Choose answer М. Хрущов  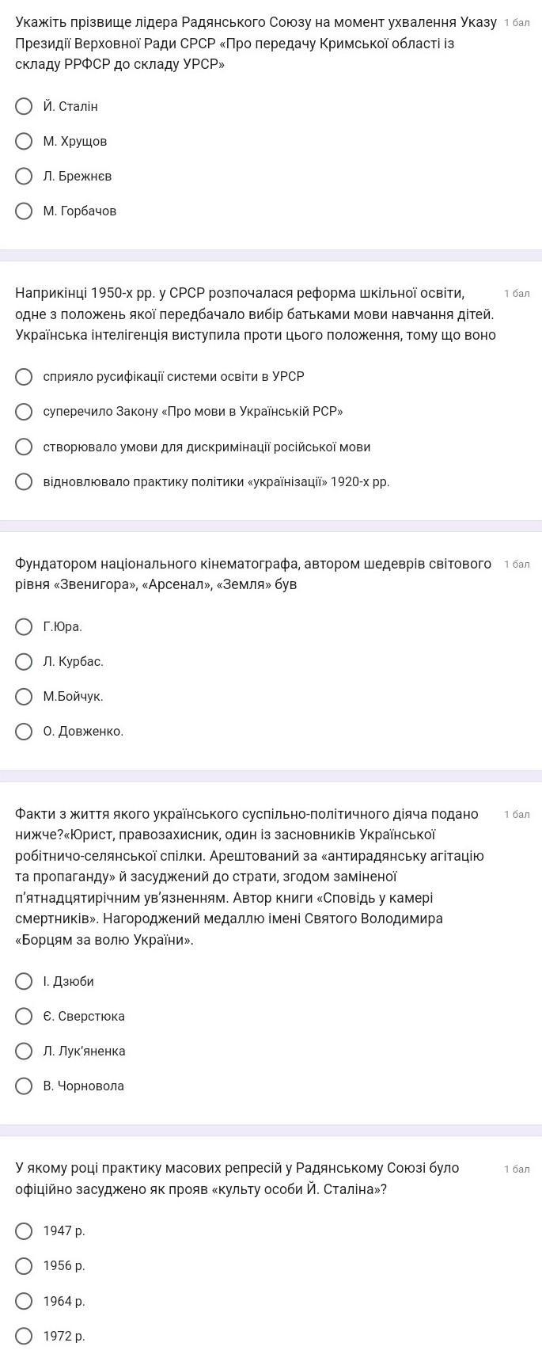tap(25, 141)
